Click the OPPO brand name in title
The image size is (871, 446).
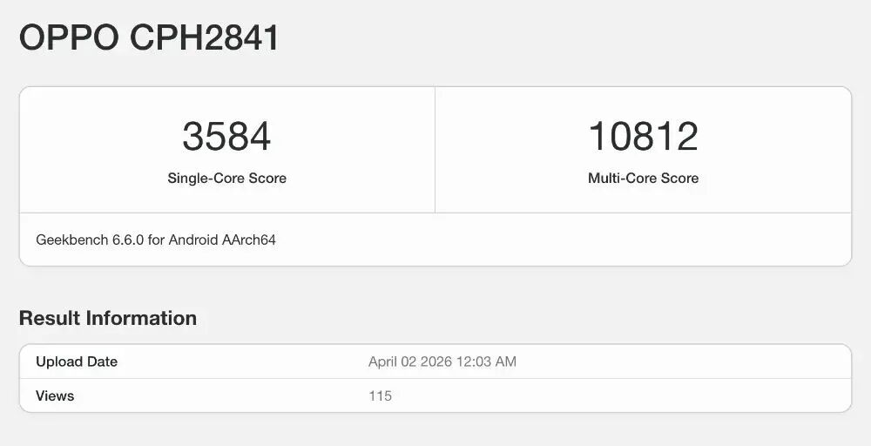(70, 38)
